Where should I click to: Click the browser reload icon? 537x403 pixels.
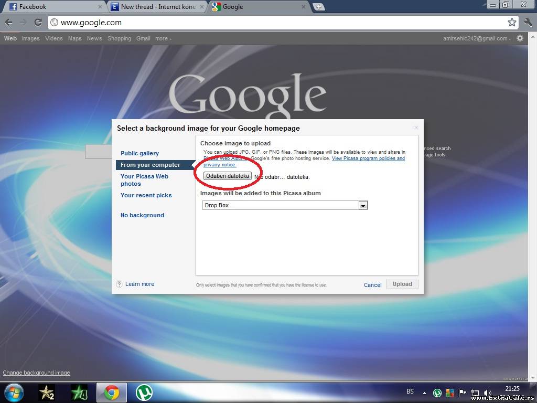coord(38,22)
